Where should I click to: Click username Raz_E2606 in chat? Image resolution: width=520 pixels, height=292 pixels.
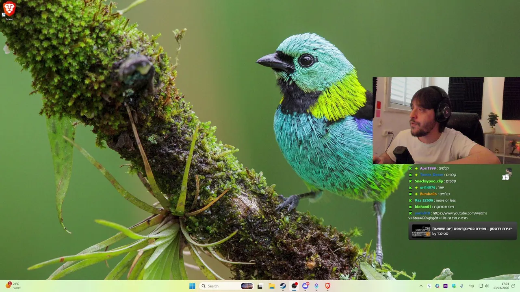424,200
